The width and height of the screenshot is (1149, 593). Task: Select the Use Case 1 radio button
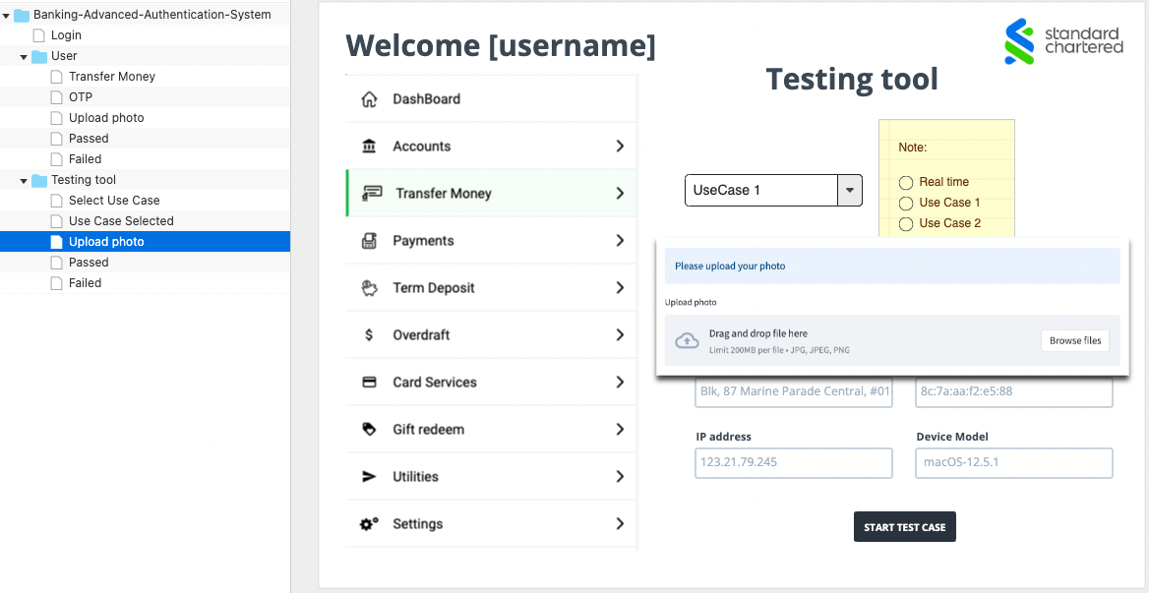click(x=906, y=203)
